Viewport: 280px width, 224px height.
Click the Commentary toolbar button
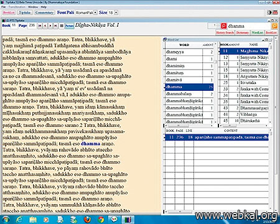44,12
